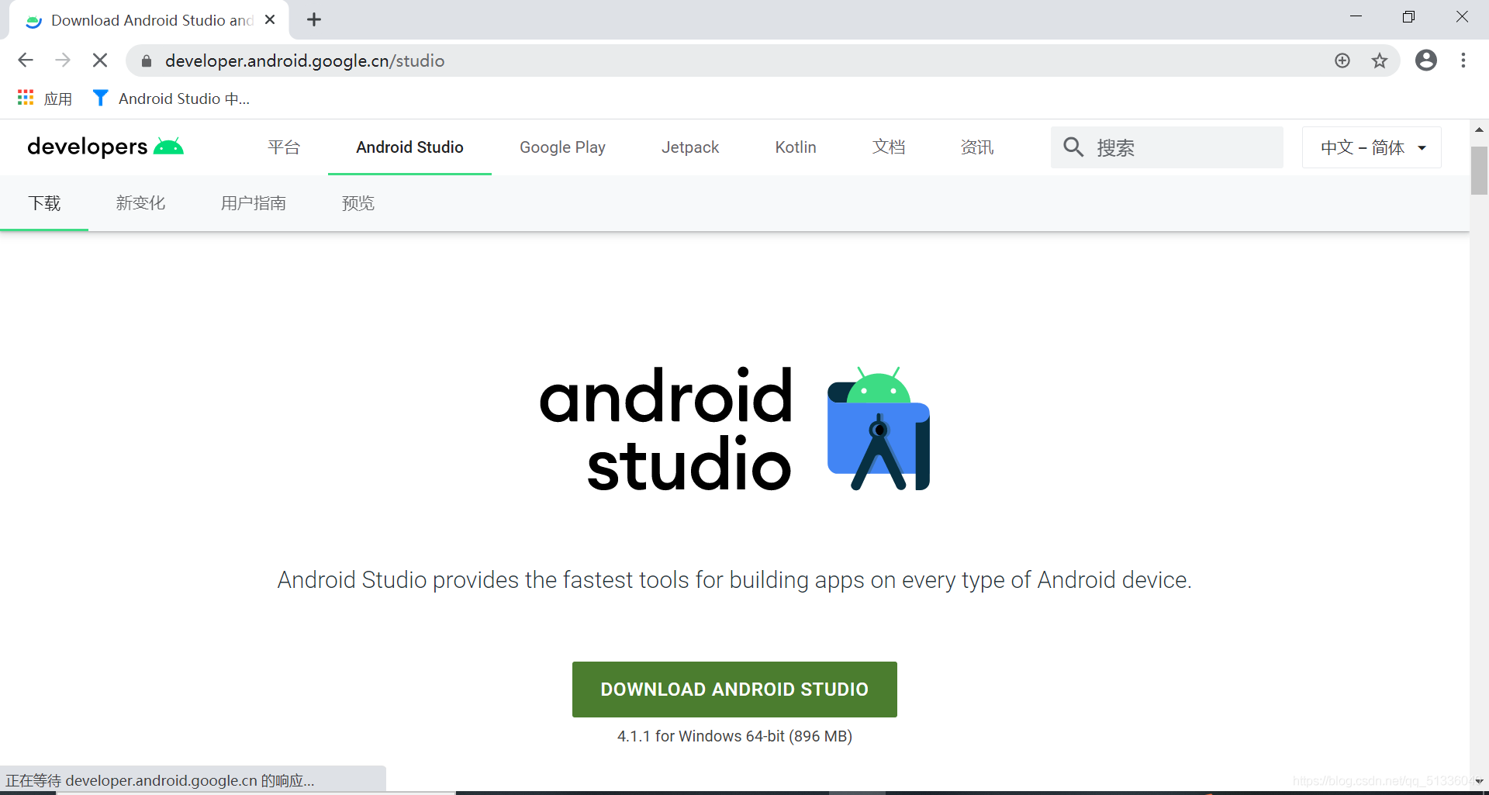Click the 4.1.1 for Windows 64-bit text

pos(734,736)
